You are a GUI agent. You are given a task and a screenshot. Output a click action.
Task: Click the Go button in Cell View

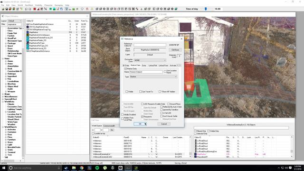point(112,130)
